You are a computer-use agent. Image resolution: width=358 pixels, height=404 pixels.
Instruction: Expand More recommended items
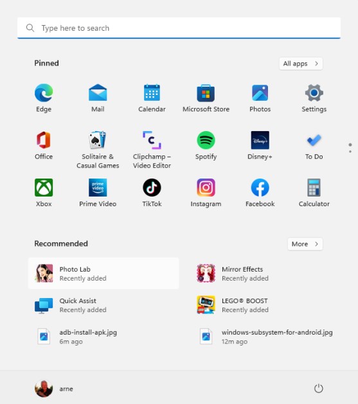(305, 243)
